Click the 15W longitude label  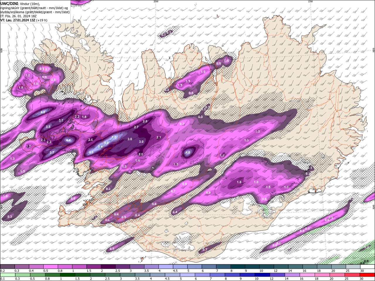pyautogui.click(x=310, y=1)
